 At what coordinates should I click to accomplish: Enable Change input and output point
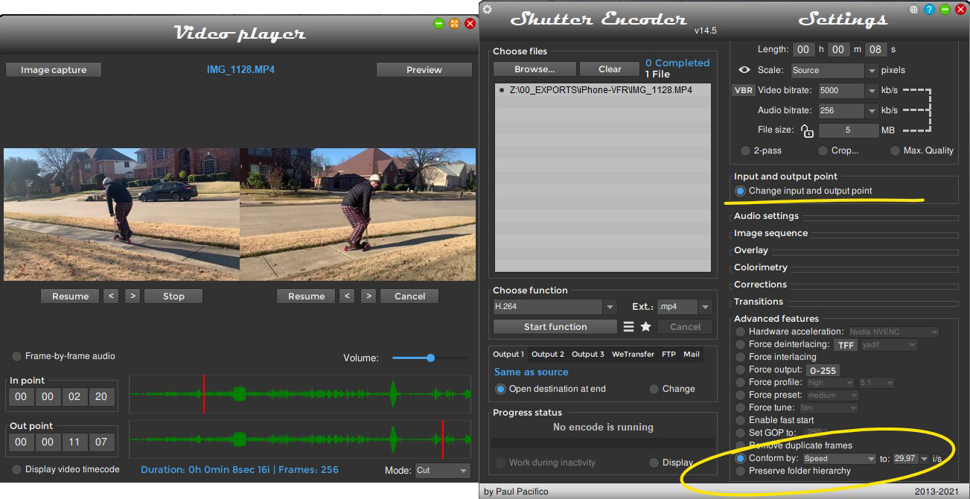740,191
